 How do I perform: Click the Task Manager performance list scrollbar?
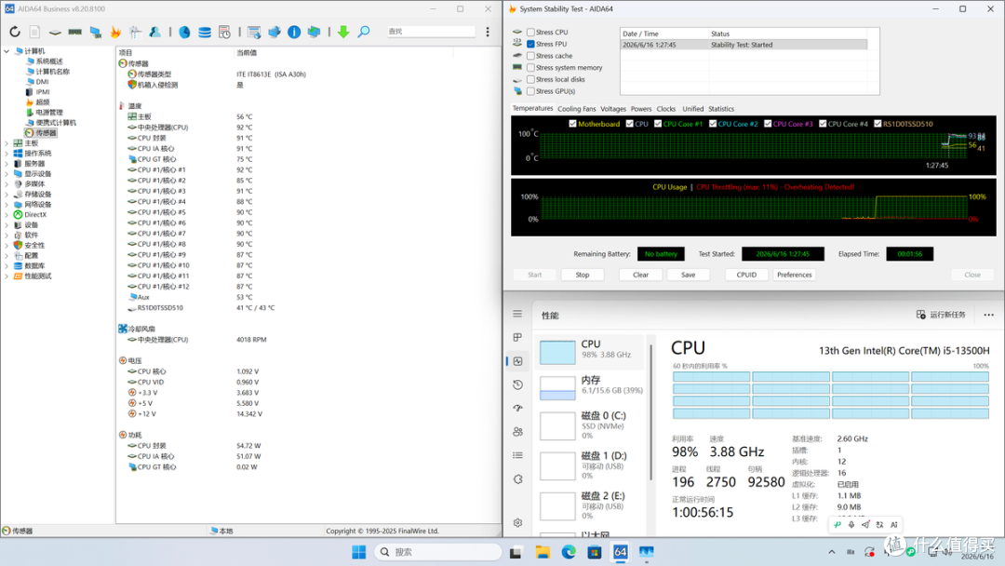coord(651,411)
